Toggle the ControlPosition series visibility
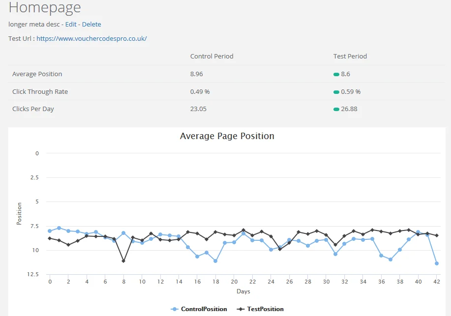 [198, 309]
